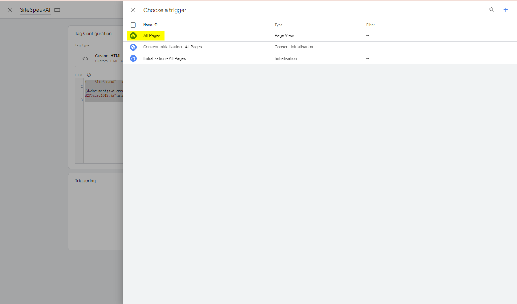Viewport: 517px width, 304px height.
Task: Click the plus icon to add trigger
Action: (506, 10)
